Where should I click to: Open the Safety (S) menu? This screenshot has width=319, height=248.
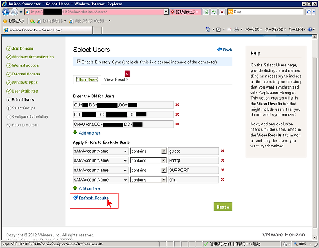click(x=276, y=30)
